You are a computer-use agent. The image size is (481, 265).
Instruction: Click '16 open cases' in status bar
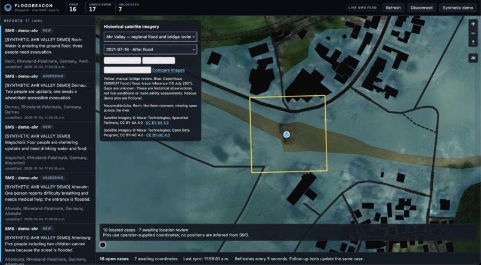click(x=114, y=259)
